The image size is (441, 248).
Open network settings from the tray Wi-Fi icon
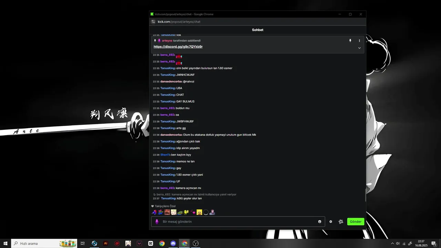(x=404, y=244)
